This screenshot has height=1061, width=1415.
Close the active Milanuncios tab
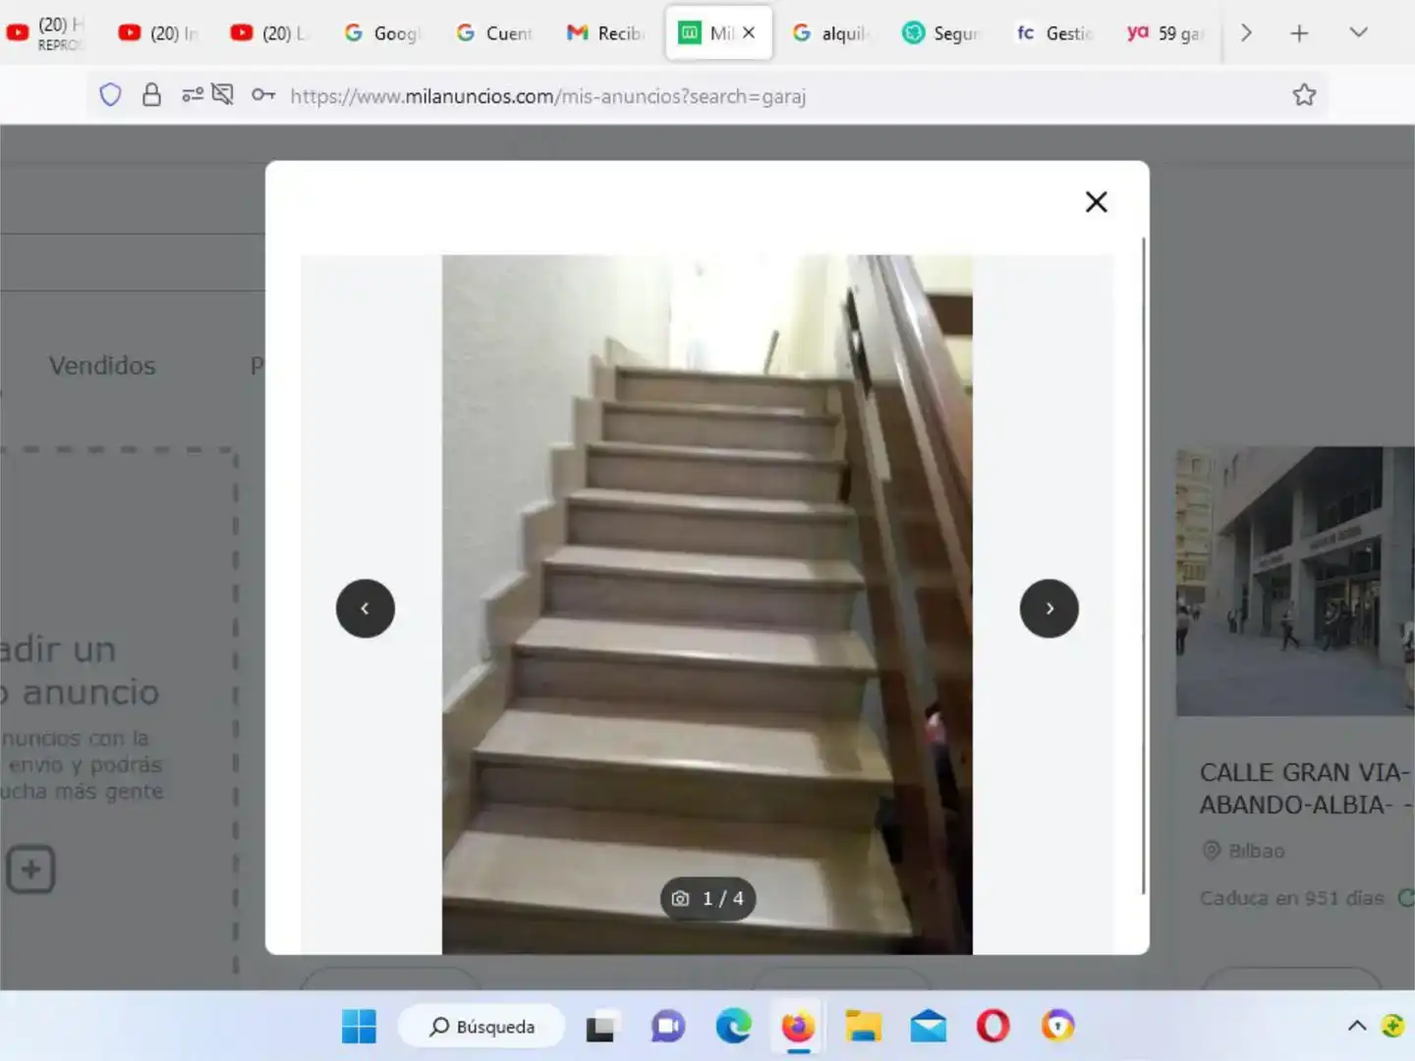tap(749, 32)
